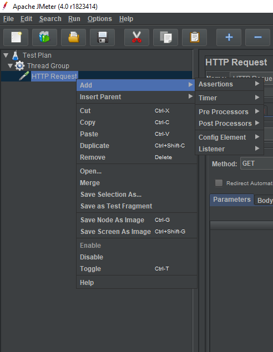Select the Thread Group tree label
Image resolution: width=273 pixels, height=352 pixels.
(x=48, y=66)
